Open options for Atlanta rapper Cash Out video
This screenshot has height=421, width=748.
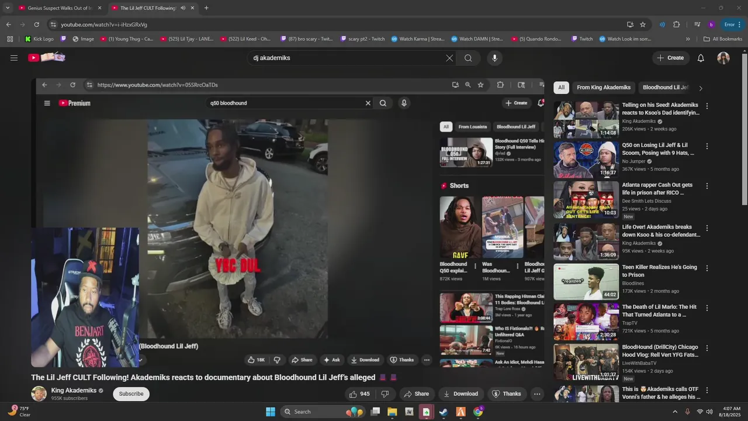point(707,186)
